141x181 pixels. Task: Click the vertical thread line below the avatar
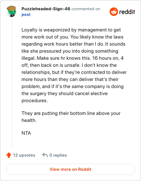12,82
